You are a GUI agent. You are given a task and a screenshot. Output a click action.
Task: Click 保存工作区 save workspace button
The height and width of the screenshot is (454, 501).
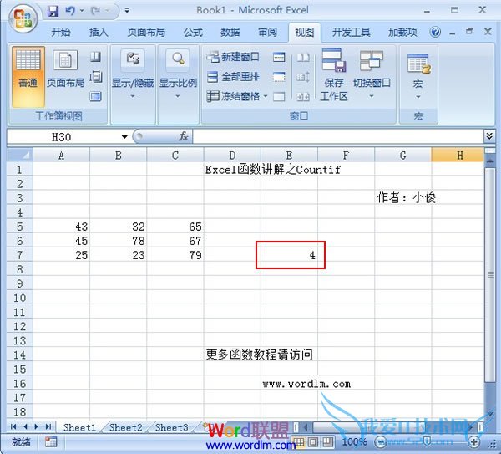(x=333, y=75)
